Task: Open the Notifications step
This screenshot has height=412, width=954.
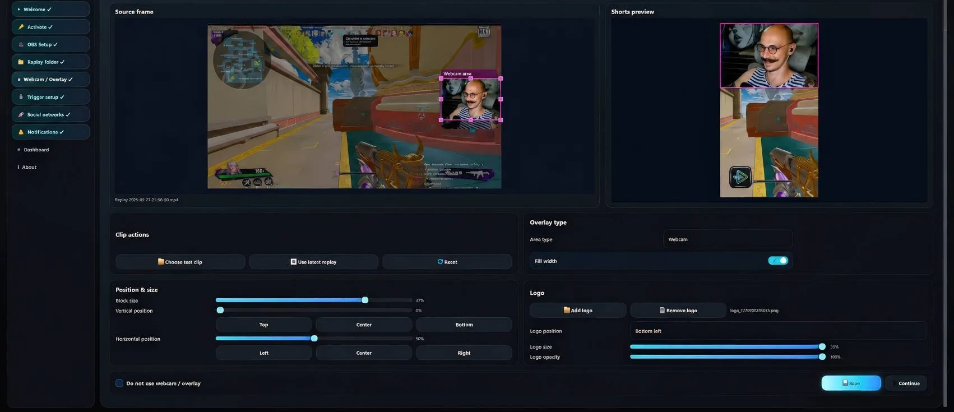Action: tap(50, 132)
